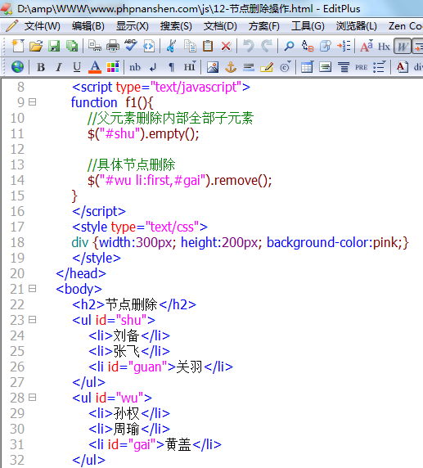The width and height of the screenshot is (423, 468).
Task: Click the <h2>节点删除</h2> line
Action: [x=134, y=304]
